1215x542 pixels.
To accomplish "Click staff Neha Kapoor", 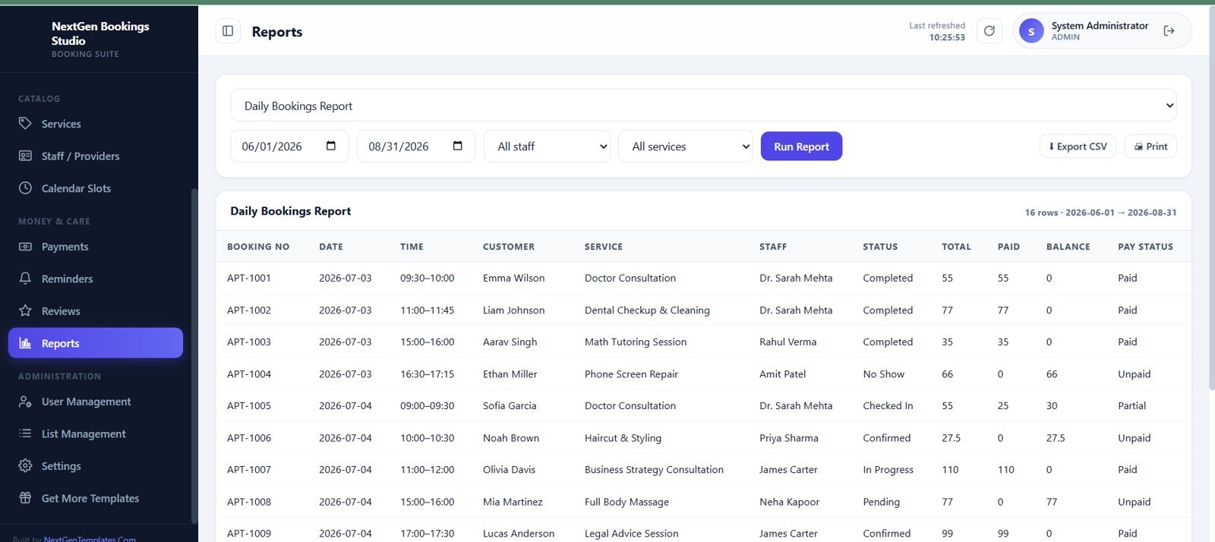I will click(x=789, y=502).
